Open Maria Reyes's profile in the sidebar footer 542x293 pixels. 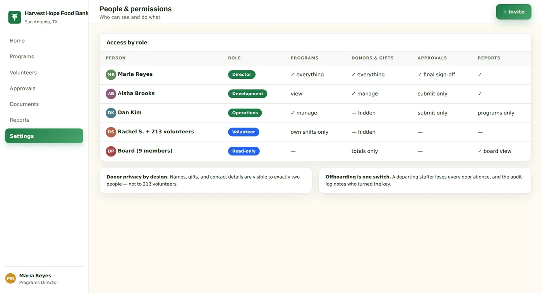pyautogui.click(x=44, y=279)
